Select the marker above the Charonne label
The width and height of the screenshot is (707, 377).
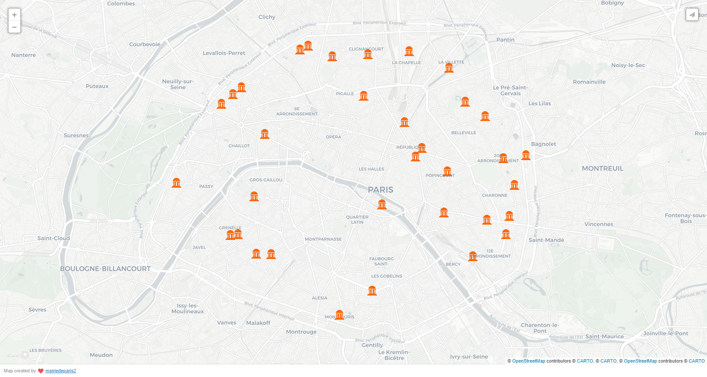tap(515, 185)
